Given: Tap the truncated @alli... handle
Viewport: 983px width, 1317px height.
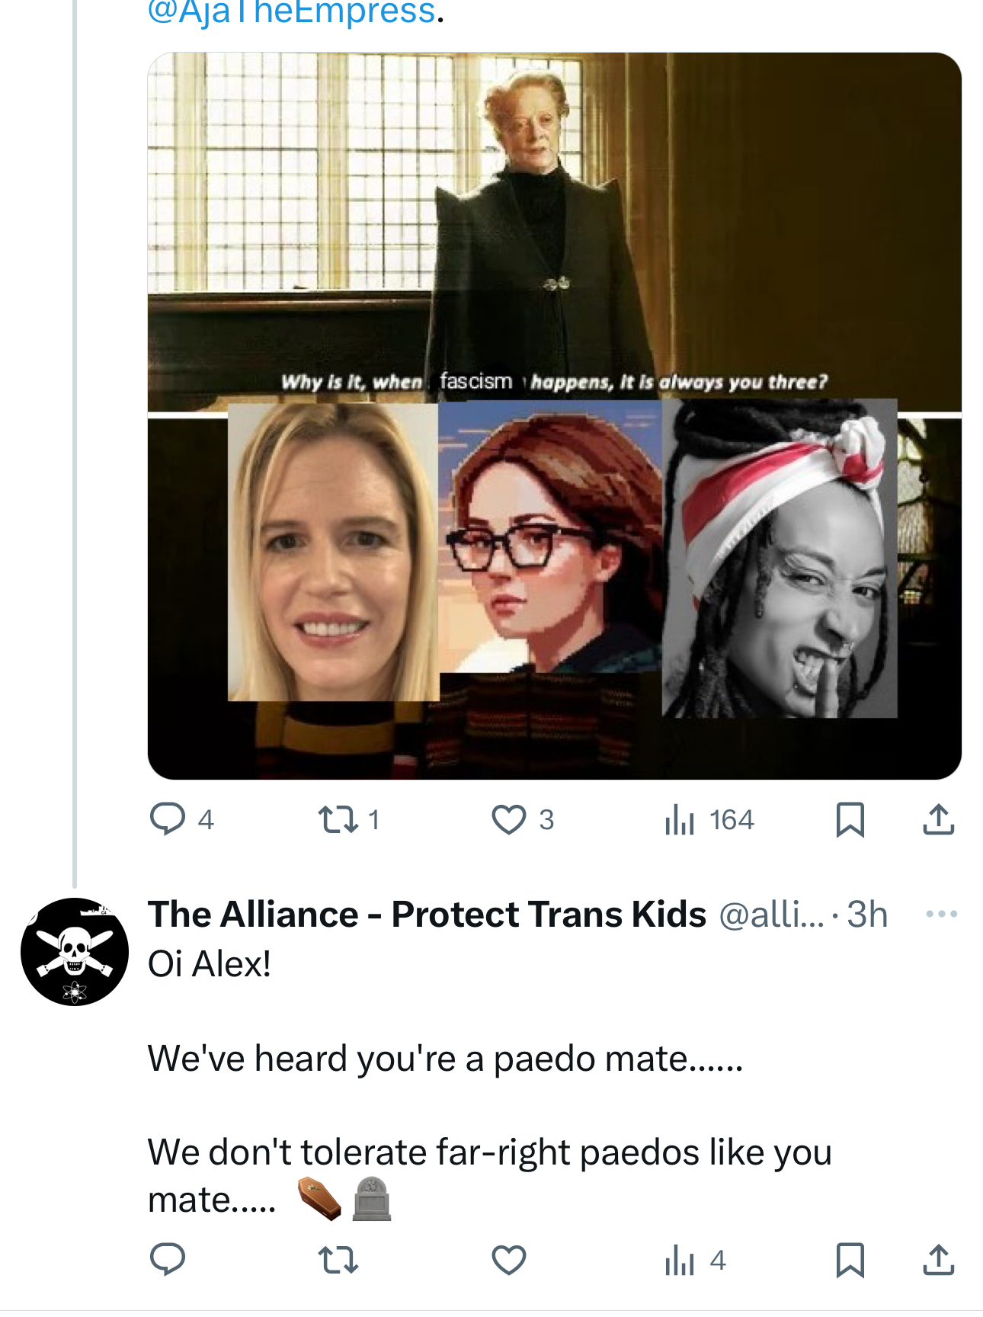Looking at the screenshot, I should [x=771, y=914].
